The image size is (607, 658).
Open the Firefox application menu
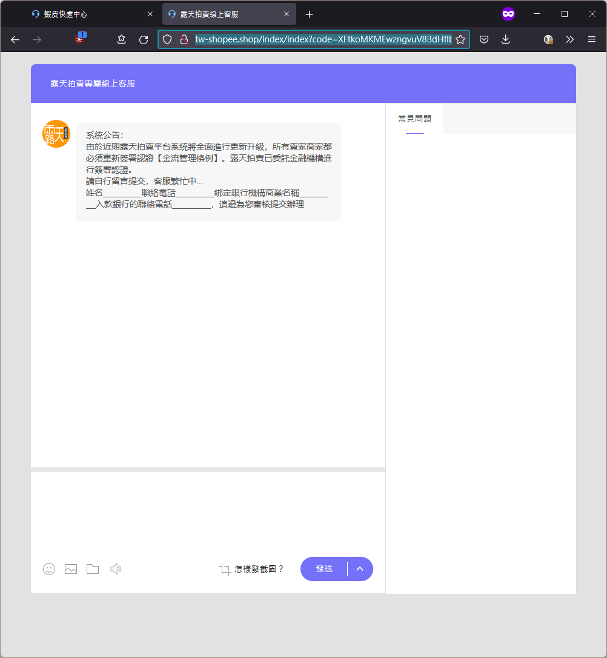592,39
